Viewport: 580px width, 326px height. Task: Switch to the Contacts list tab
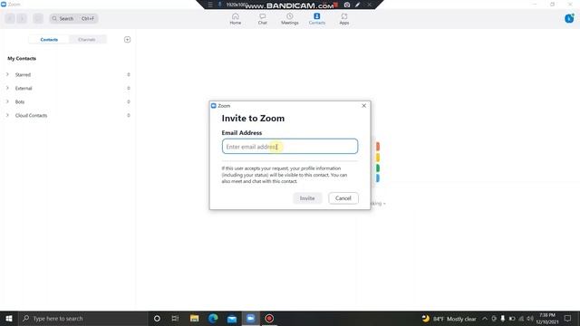click(x=49, y=40)
